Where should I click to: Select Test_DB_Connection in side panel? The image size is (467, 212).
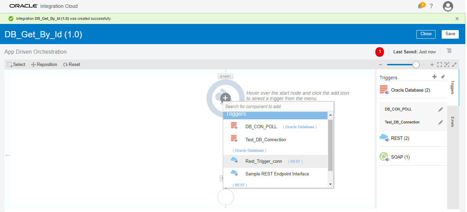click(402, 122)
